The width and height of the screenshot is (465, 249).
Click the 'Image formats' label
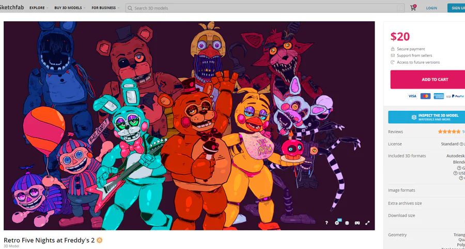(401, 190)
